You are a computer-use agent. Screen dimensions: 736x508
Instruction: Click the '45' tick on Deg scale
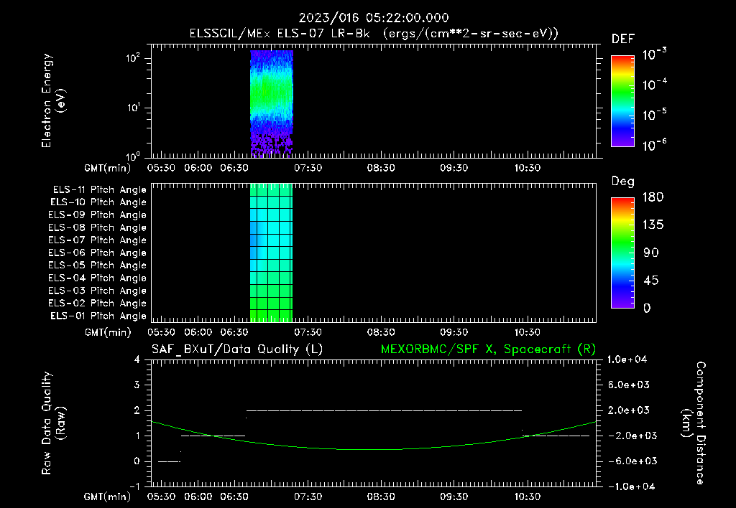click(651, 281)
